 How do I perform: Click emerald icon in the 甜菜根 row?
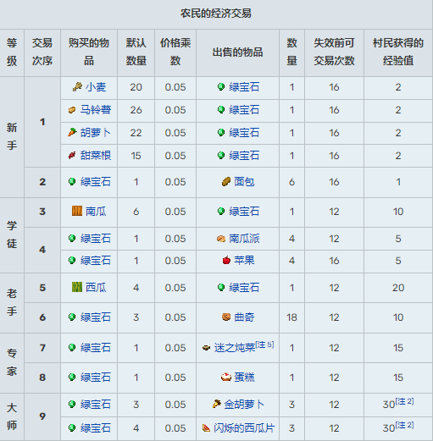click(221, 155)
